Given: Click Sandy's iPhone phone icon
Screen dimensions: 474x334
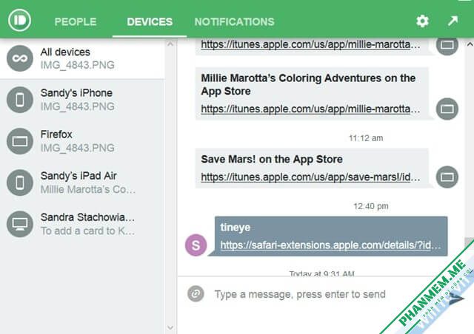Looking at the screenshot, I should [20, 100].
